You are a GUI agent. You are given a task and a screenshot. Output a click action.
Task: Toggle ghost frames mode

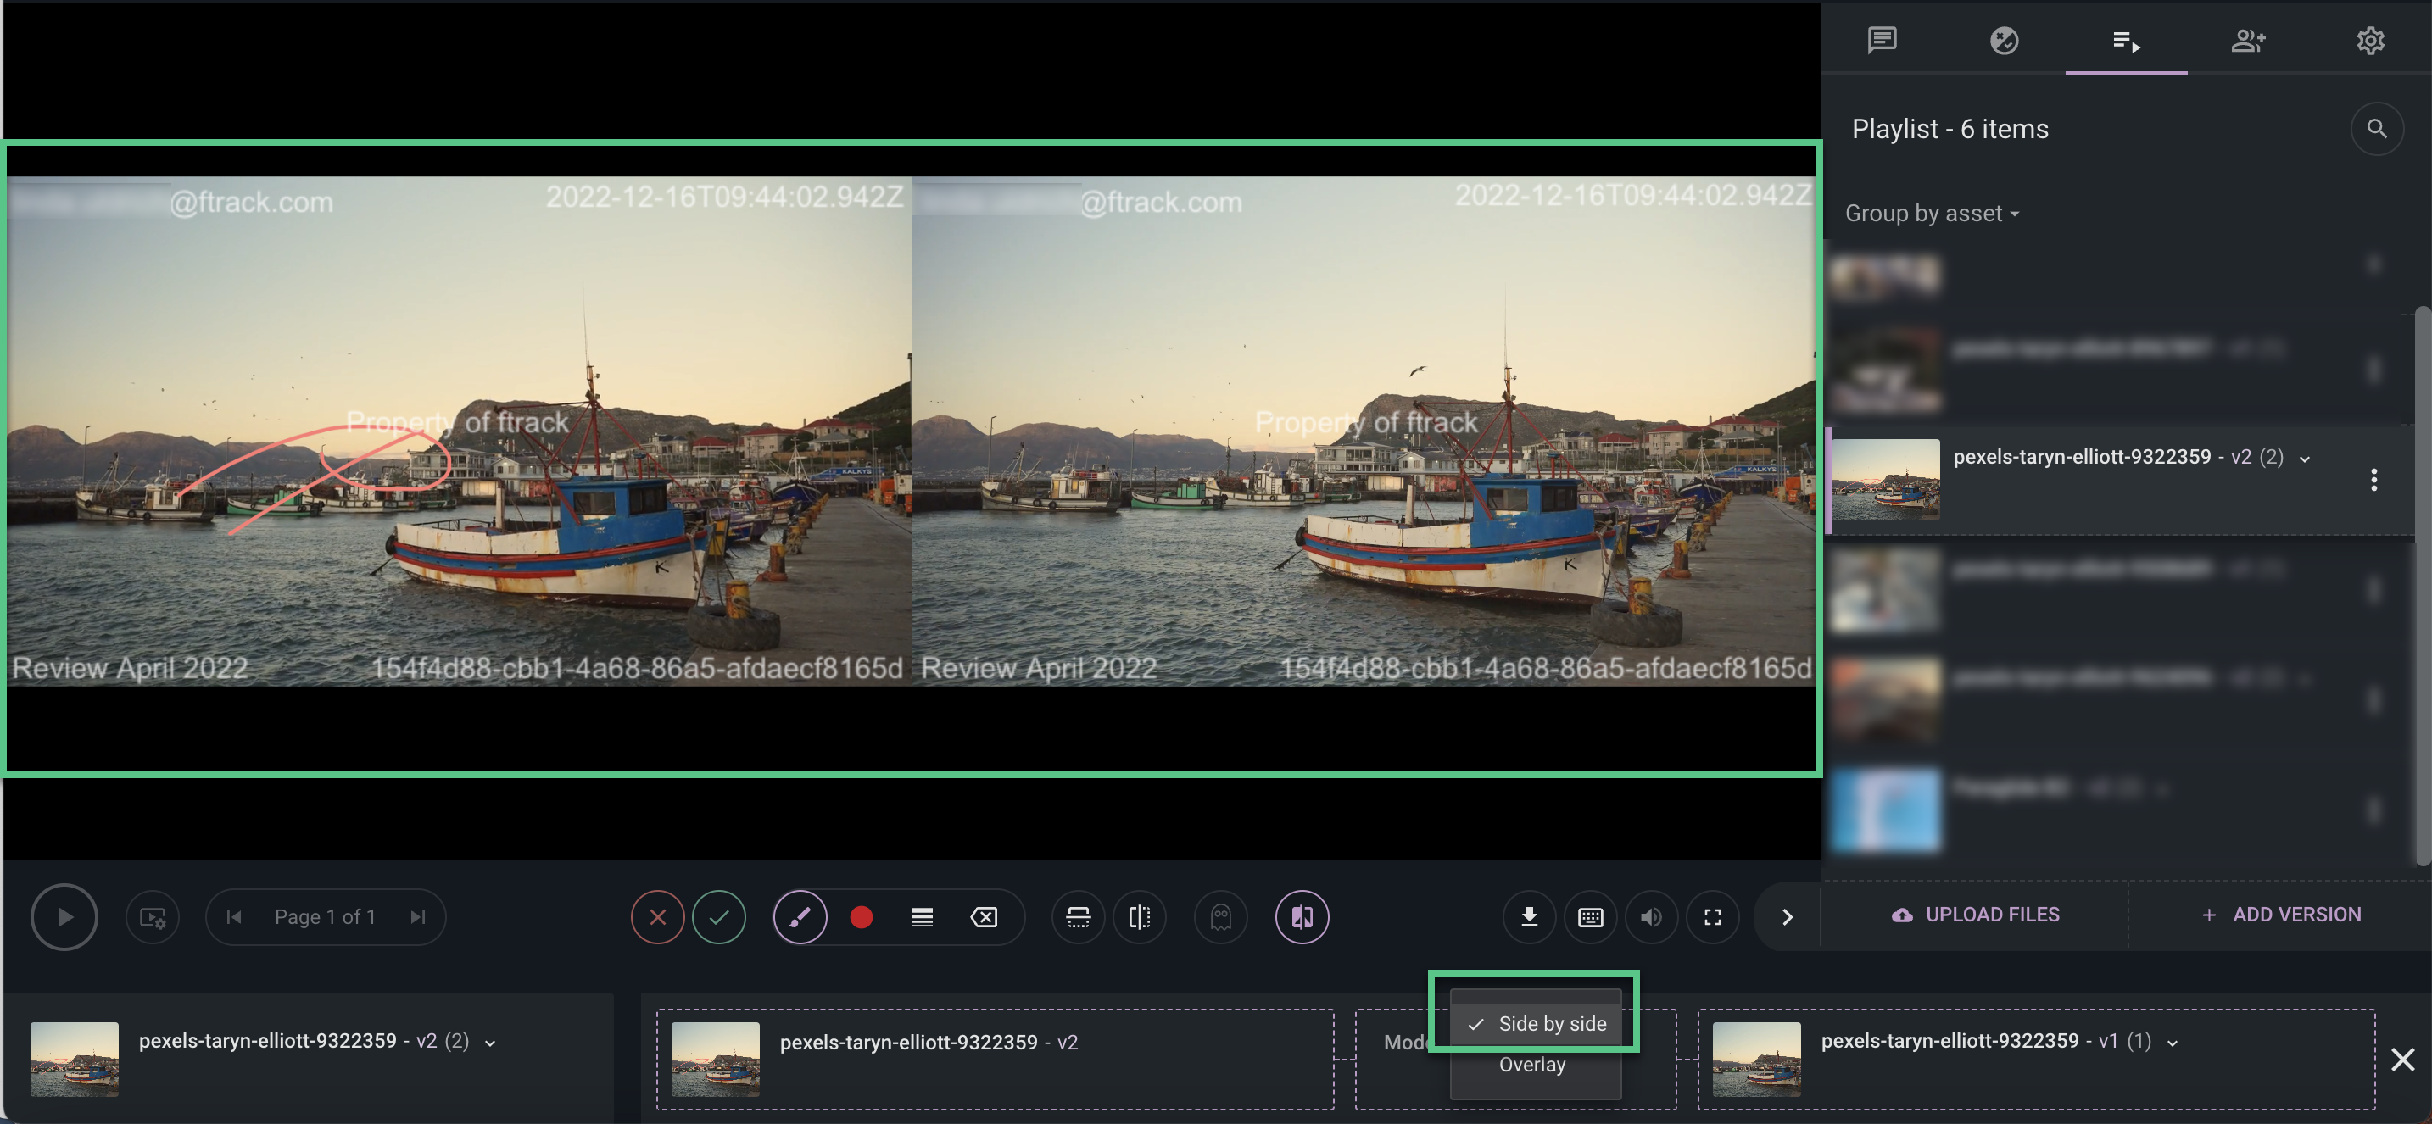pos(1219,916)
